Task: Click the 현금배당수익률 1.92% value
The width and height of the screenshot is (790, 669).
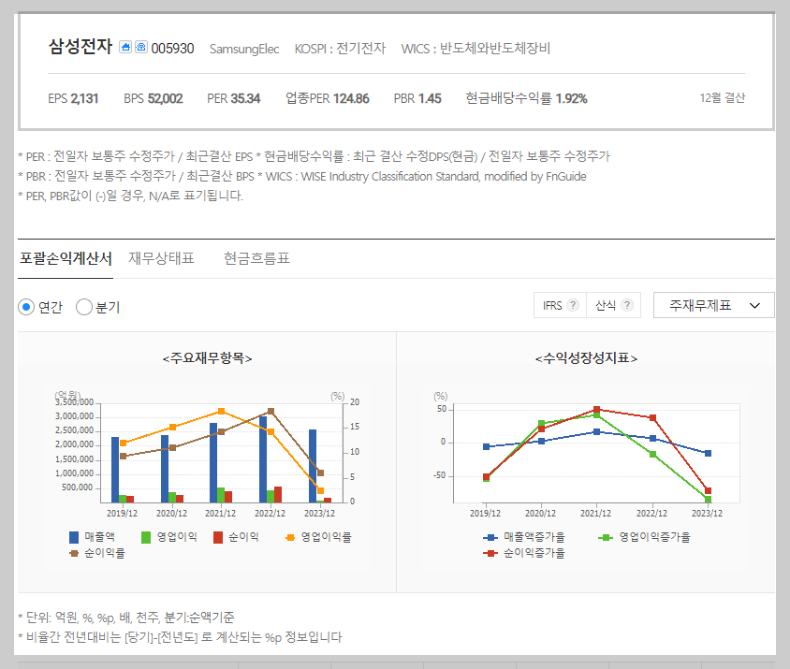Action: pyautogui.click(x=526, y=98)
